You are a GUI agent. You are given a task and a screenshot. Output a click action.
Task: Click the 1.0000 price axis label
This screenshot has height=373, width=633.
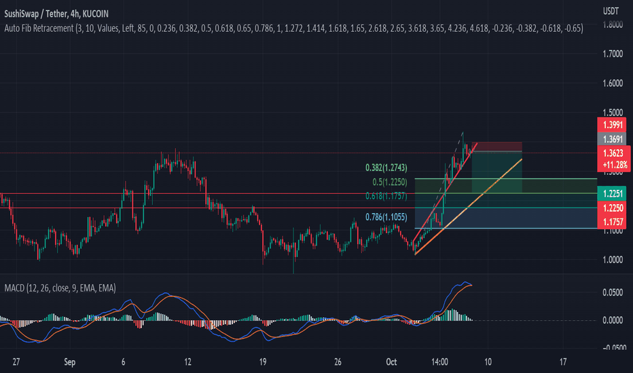coord(613,260)
